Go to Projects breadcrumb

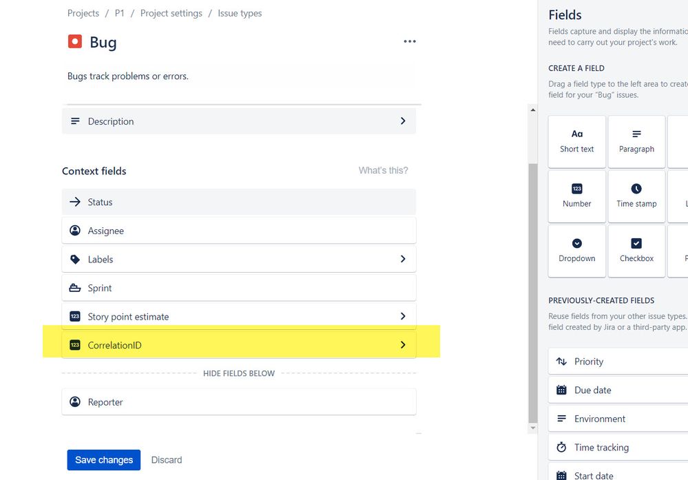83,13
